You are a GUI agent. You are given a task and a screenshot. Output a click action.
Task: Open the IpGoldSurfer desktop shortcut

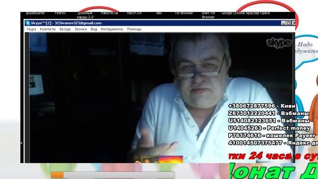pyautogui.click(x=35, y=13)
